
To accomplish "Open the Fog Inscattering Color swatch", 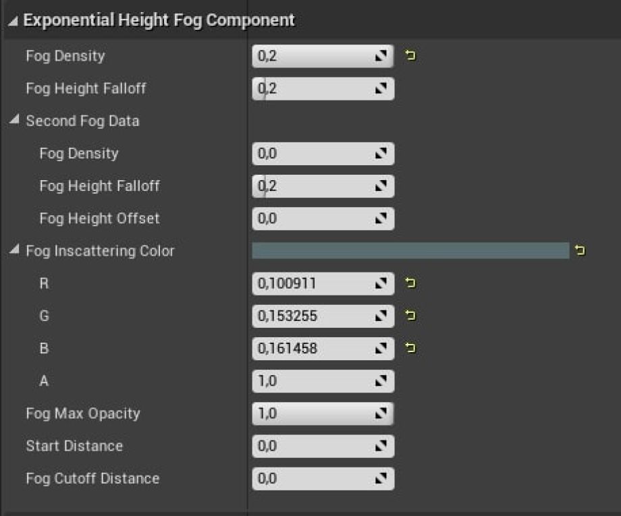I will [x=410, y=251].
